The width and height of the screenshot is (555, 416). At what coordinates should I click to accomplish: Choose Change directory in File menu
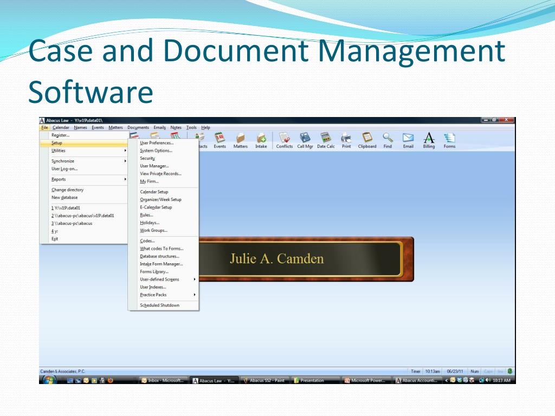click(84, 190)
